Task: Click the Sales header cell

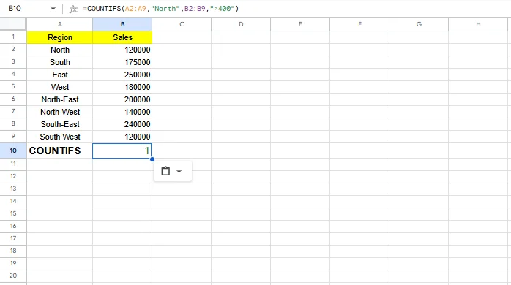Action: [x=122, y=37]
